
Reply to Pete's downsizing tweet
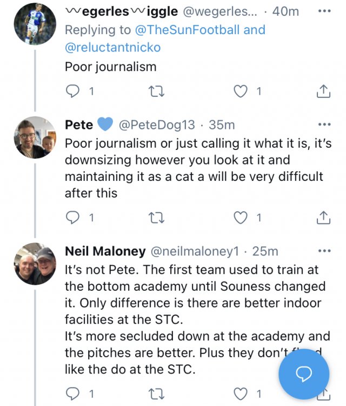(72, 218)
